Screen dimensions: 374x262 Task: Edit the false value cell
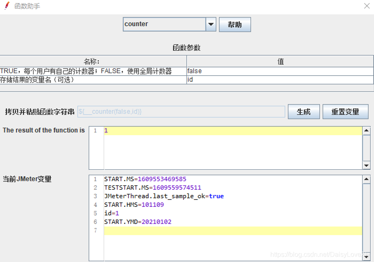click(x=280, y=71)
